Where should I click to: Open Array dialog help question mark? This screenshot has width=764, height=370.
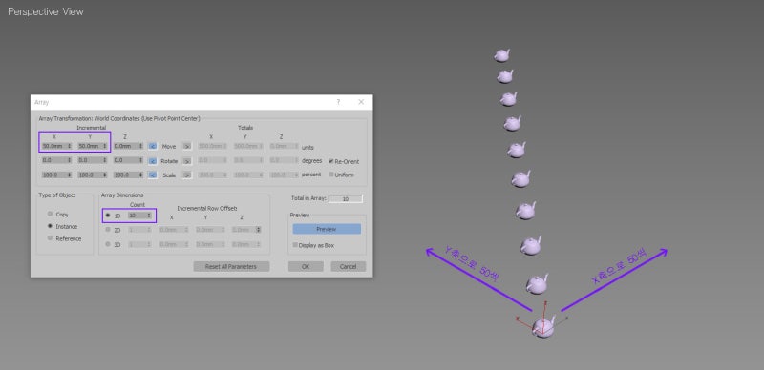point(338,102)
